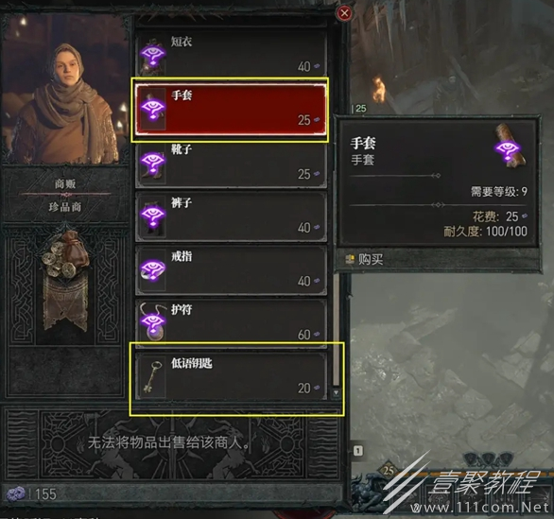The image size is (554, 519).
Task: Select the 戒指 entry in shop list
Action: 231,270
